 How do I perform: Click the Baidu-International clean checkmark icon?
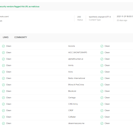tap(102, 78)
